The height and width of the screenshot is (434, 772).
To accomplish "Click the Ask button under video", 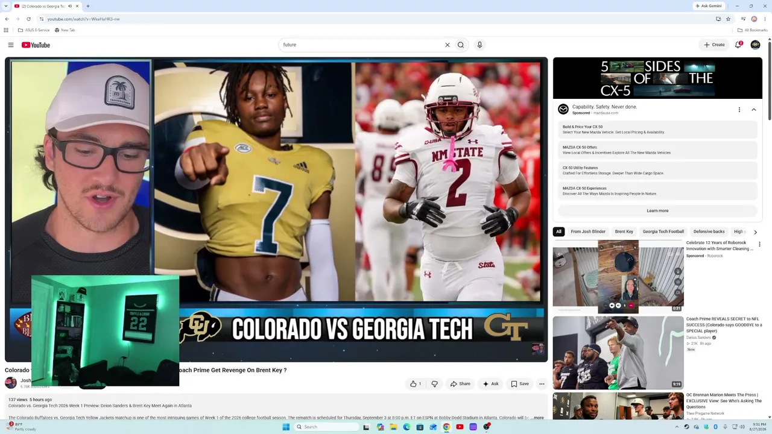I will click(x=490, y=384).
